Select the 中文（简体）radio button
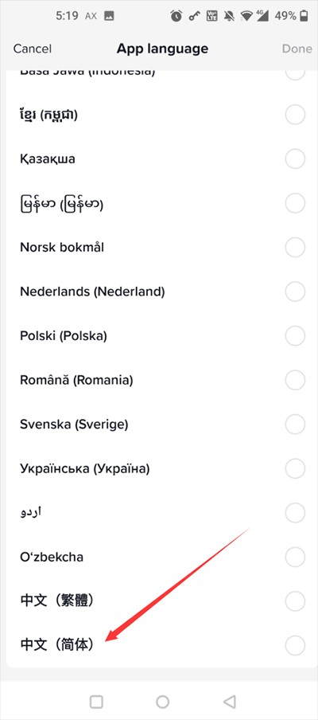Screen dimensions: 318x720 tap(295, 644)
